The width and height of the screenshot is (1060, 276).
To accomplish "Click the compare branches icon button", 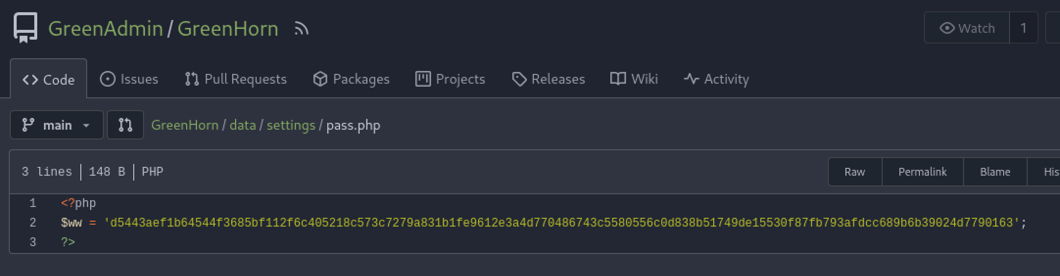I will [125, 125].
